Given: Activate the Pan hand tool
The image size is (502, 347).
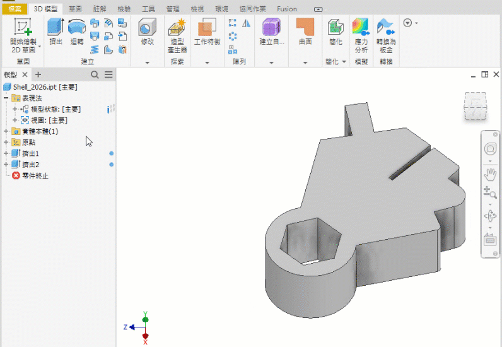Looking at the screenshot, I should (x=490, y=174).
